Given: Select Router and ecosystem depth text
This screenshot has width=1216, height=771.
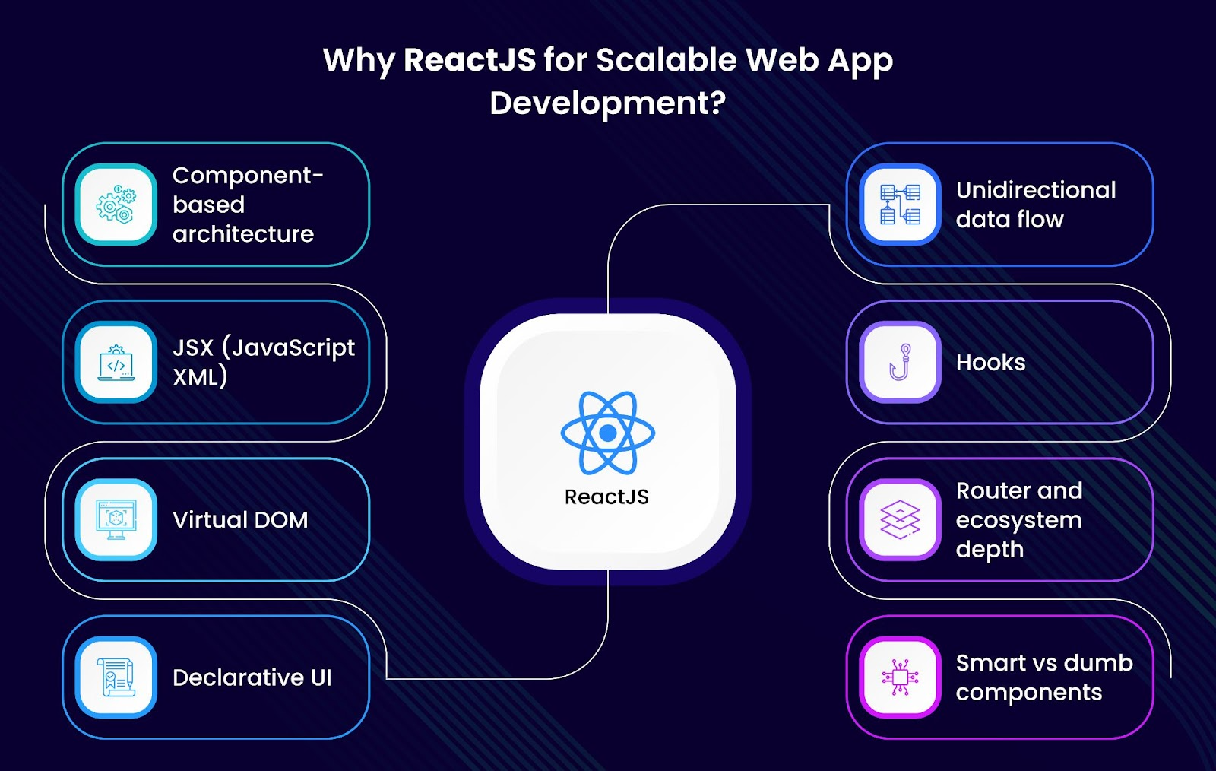Looking at the screenshot, I should (1019, 520).
